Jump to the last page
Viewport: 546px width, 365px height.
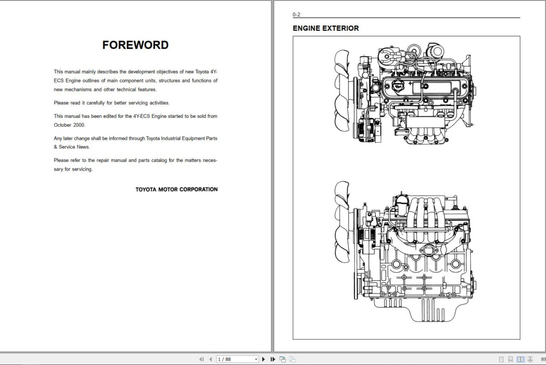[272, 359]
